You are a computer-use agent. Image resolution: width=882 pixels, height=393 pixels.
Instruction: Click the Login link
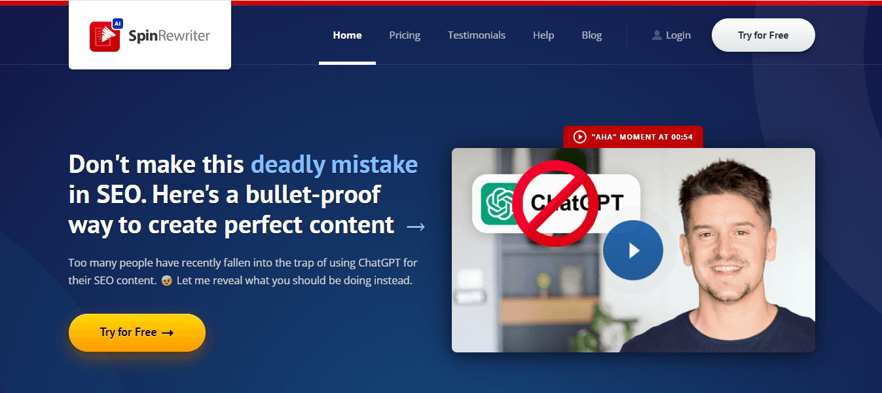click(678, 35)
